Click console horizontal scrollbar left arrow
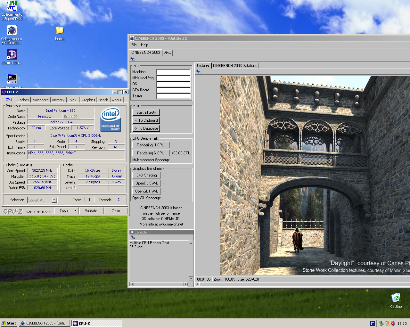Image resolution: width=410 pixels, height=328 pixels. 132,284
